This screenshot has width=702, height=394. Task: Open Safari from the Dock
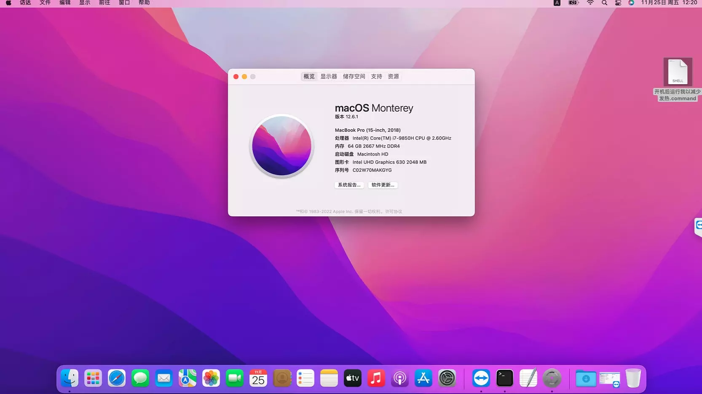pos(117,378)
